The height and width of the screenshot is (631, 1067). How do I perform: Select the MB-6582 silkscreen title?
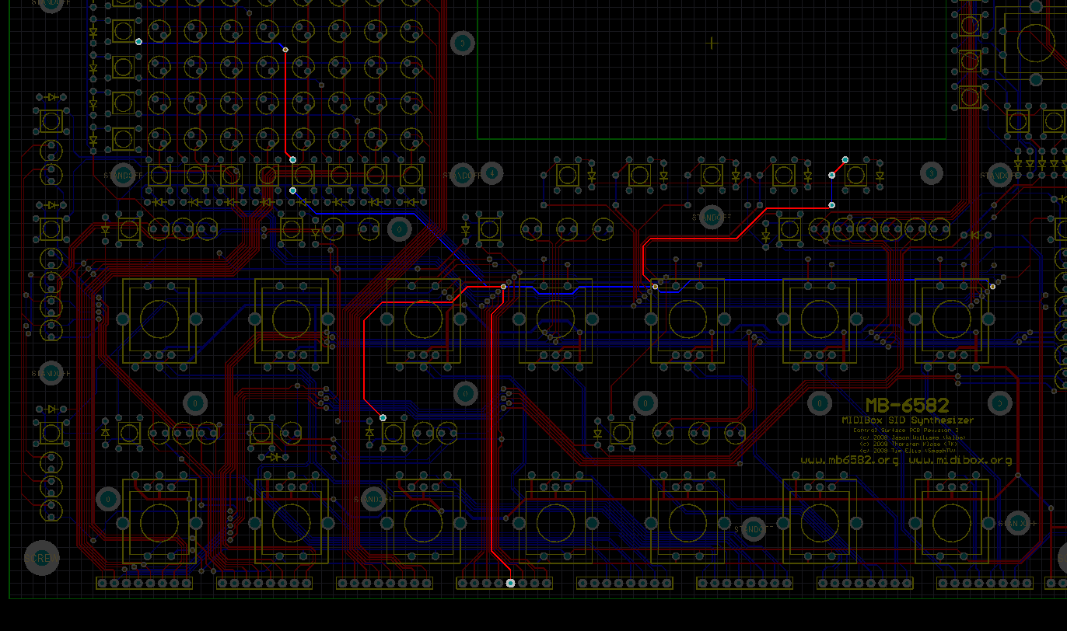pyautogui.click(x=908, y=406)
